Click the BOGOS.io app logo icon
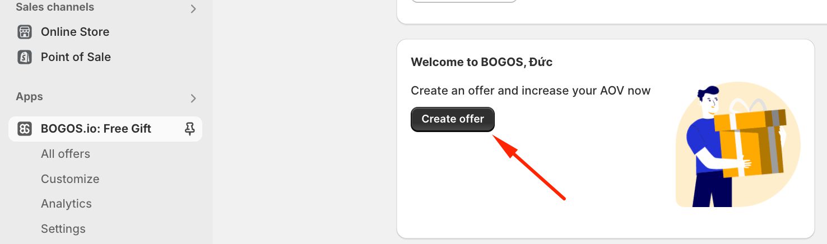827x244 pixels. tap(25, 129)
